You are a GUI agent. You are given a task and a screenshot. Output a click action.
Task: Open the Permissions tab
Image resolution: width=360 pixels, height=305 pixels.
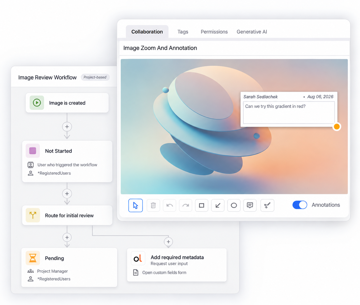[x=214, y=32]
